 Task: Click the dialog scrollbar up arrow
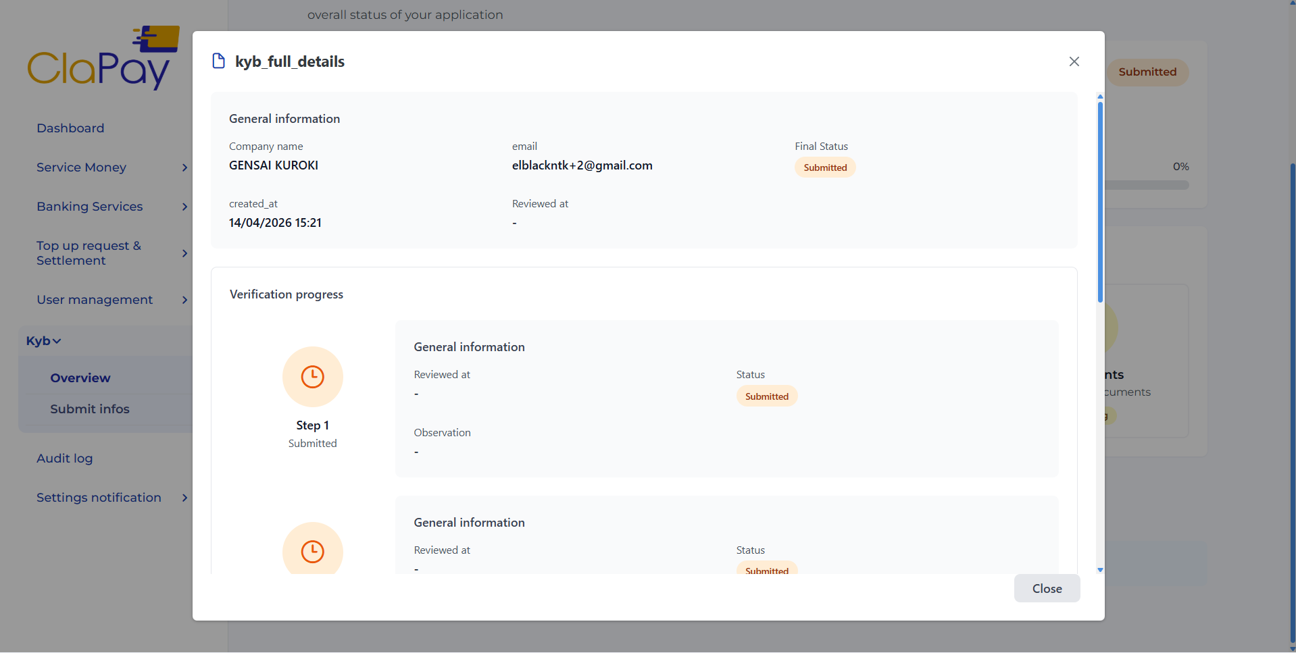1100,97
